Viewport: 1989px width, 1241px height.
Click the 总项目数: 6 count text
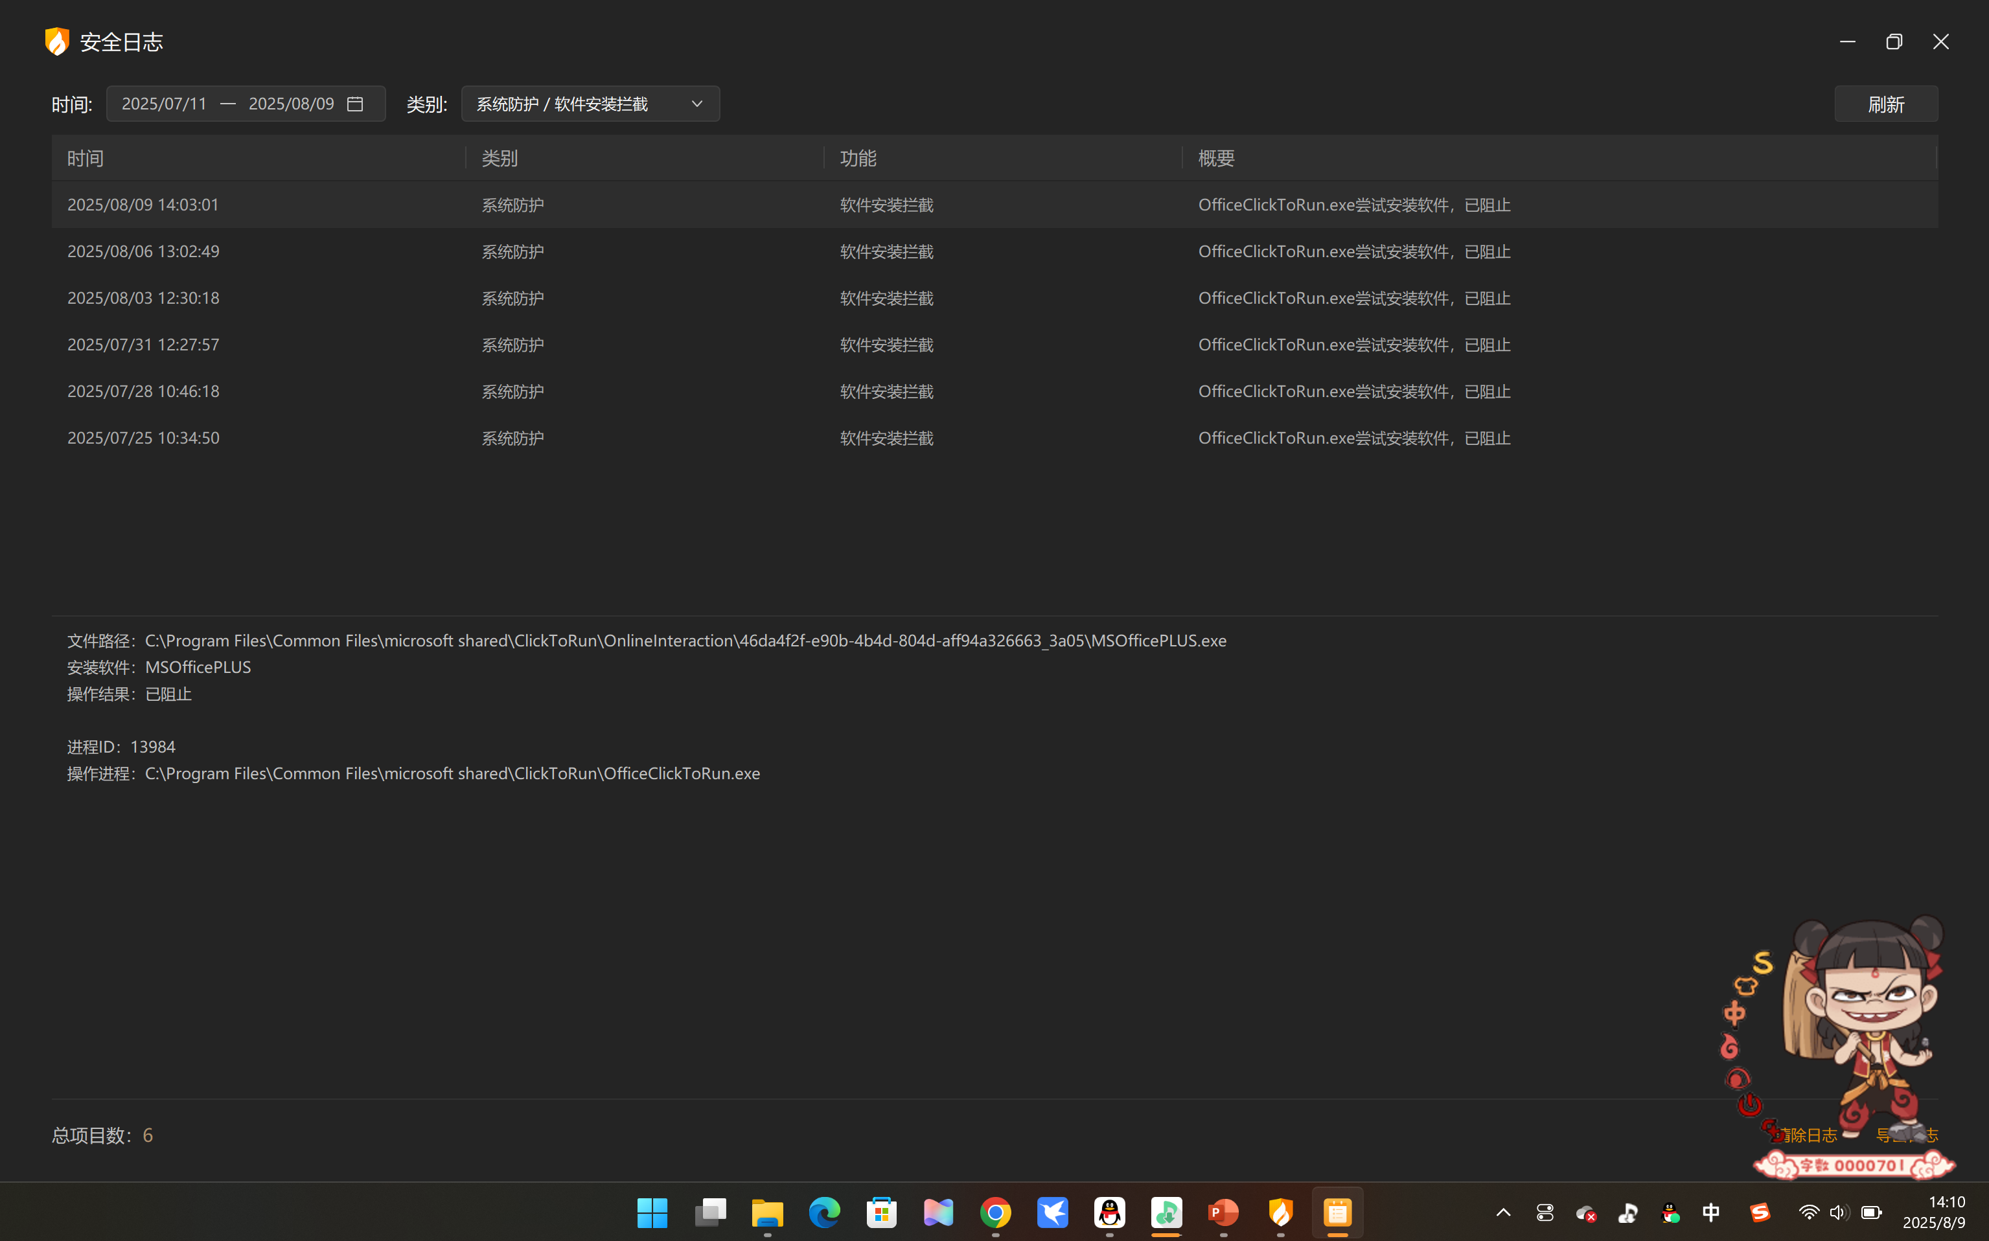click(102, 1135)
